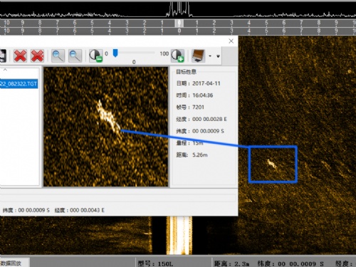Click the zoomed sonar target thumbnail
Screen dimensions: 356x267
[x=106, y=127]
